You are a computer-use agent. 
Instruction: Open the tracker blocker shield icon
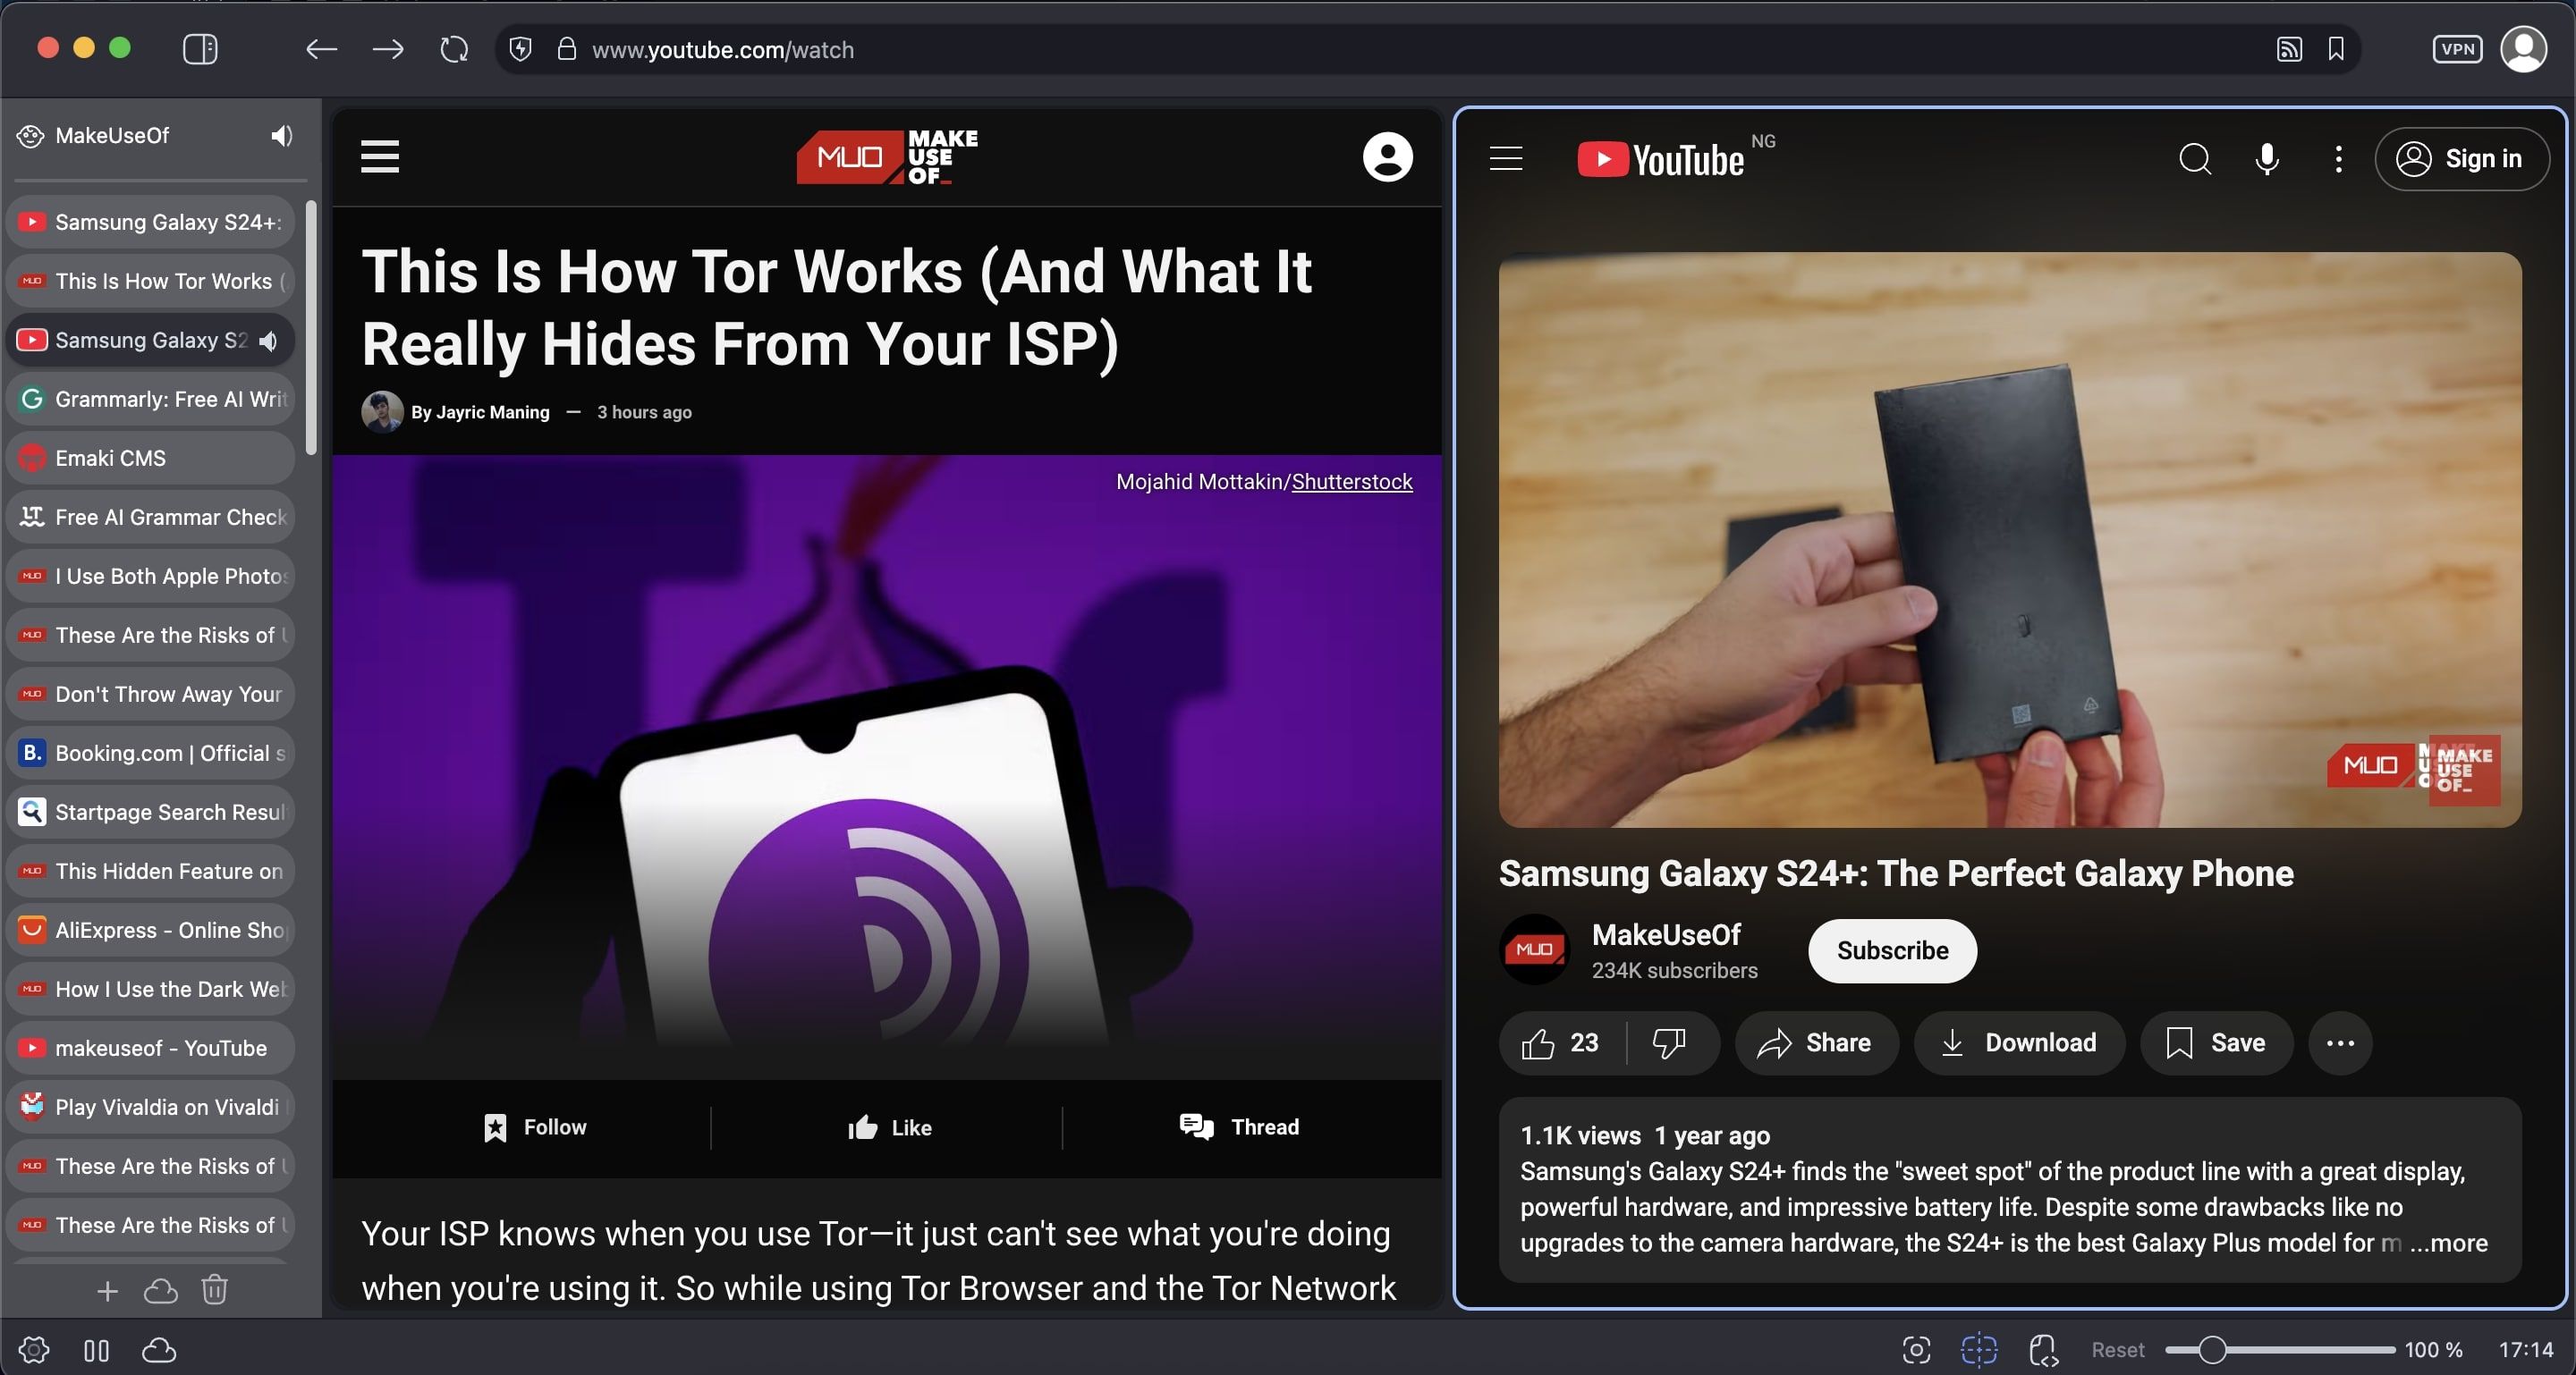click(x=520, y=49)
